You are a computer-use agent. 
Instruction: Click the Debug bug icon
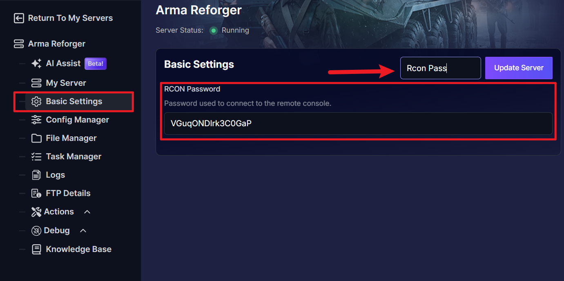[x=36, y=231]
